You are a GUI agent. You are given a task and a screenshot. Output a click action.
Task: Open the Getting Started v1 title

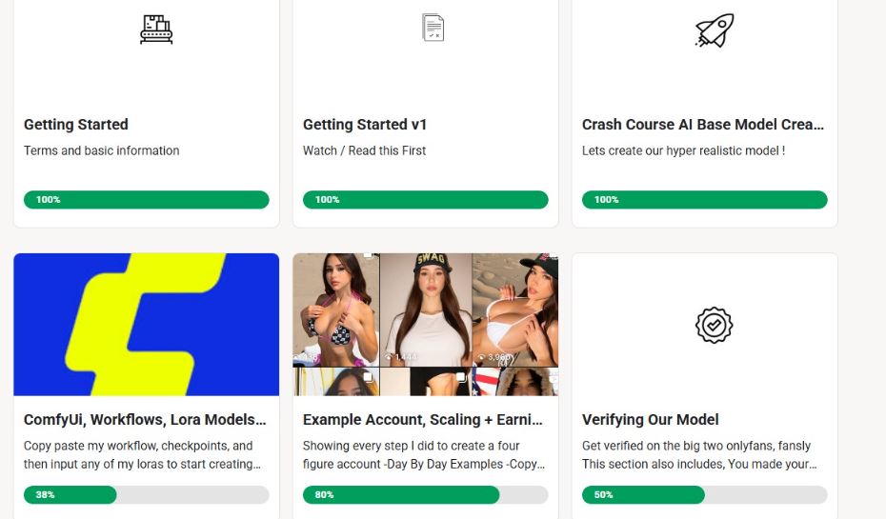363,125
